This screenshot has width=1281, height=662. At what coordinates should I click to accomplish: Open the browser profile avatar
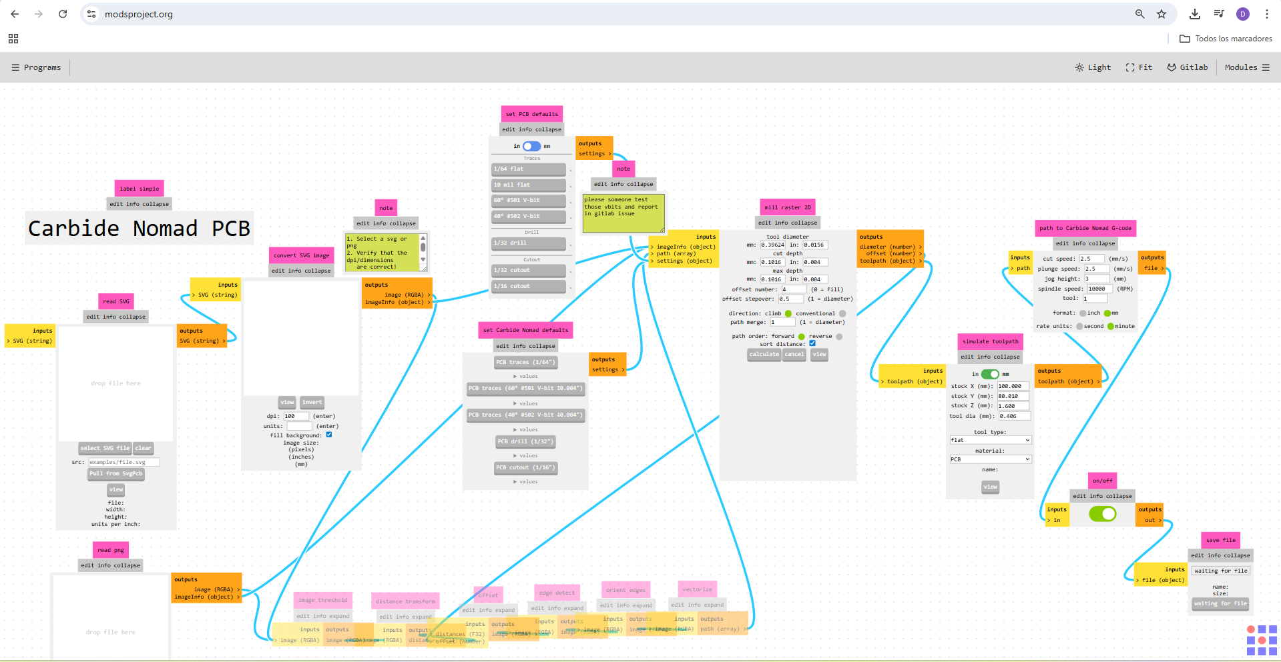[x=1243, y=14]
